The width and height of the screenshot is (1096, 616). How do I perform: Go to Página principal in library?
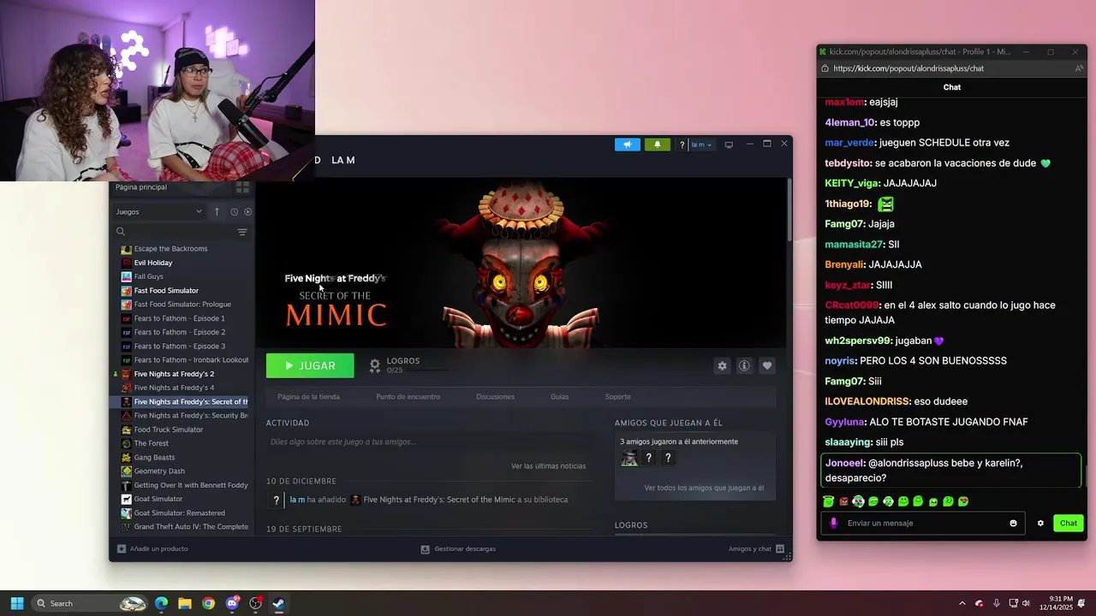click(x=141, y=187)
